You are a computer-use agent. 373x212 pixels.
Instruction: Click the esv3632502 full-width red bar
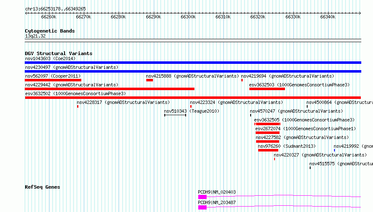(x=193, y=98)
